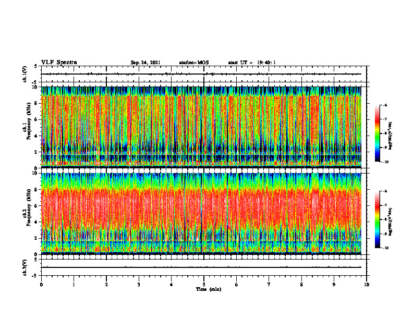This screenshot has height=319, width=413.
Task: Click the "-10" label on ch.2 color scale
Action: coord(386,248)
